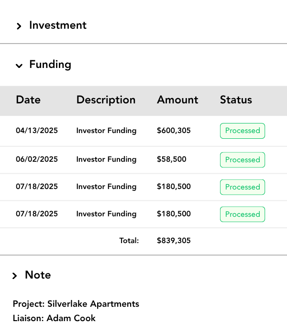Sort by the Description column header
The width and height of the screenshot is (287, 335).
(106, 100)
